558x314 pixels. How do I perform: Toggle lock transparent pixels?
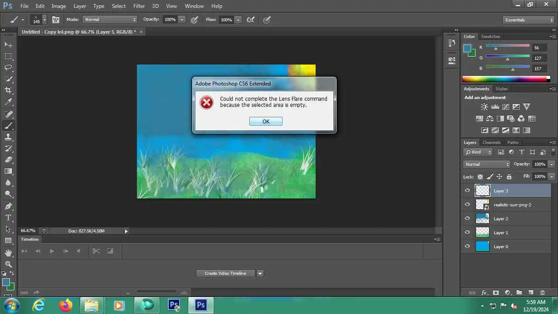[480, 177]
